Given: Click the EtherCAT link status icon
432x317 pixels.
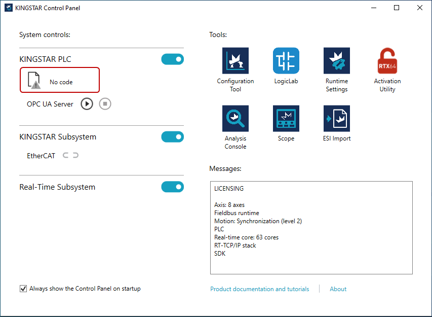Looking at the screenshot, I should [70, 156].
